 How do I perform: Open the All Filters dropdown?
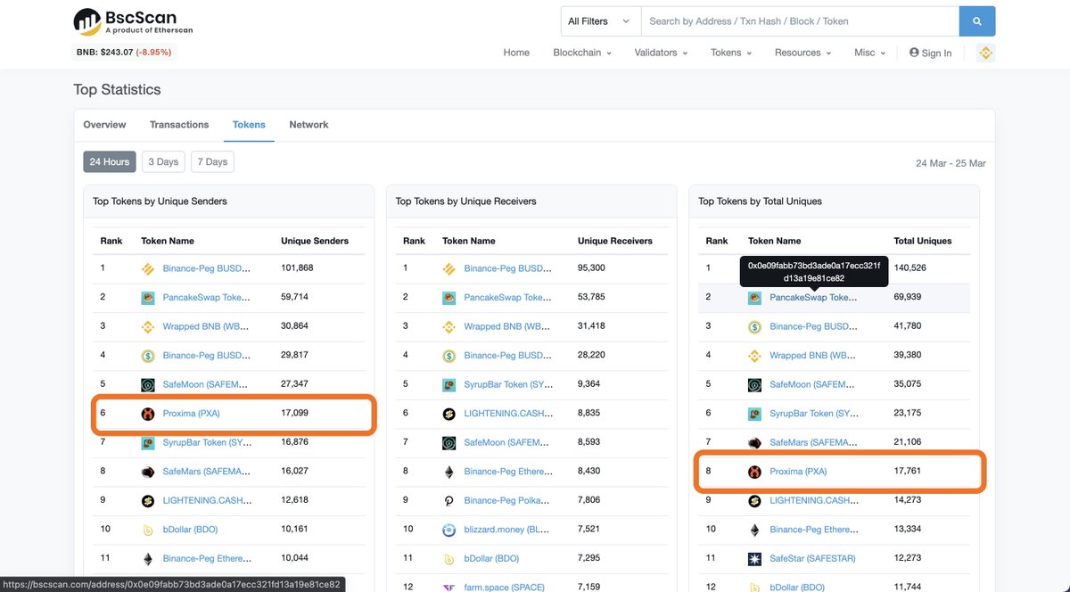point(600,21)
